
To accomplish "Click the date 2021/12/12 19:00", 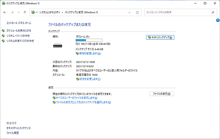I will coord(86,62).
